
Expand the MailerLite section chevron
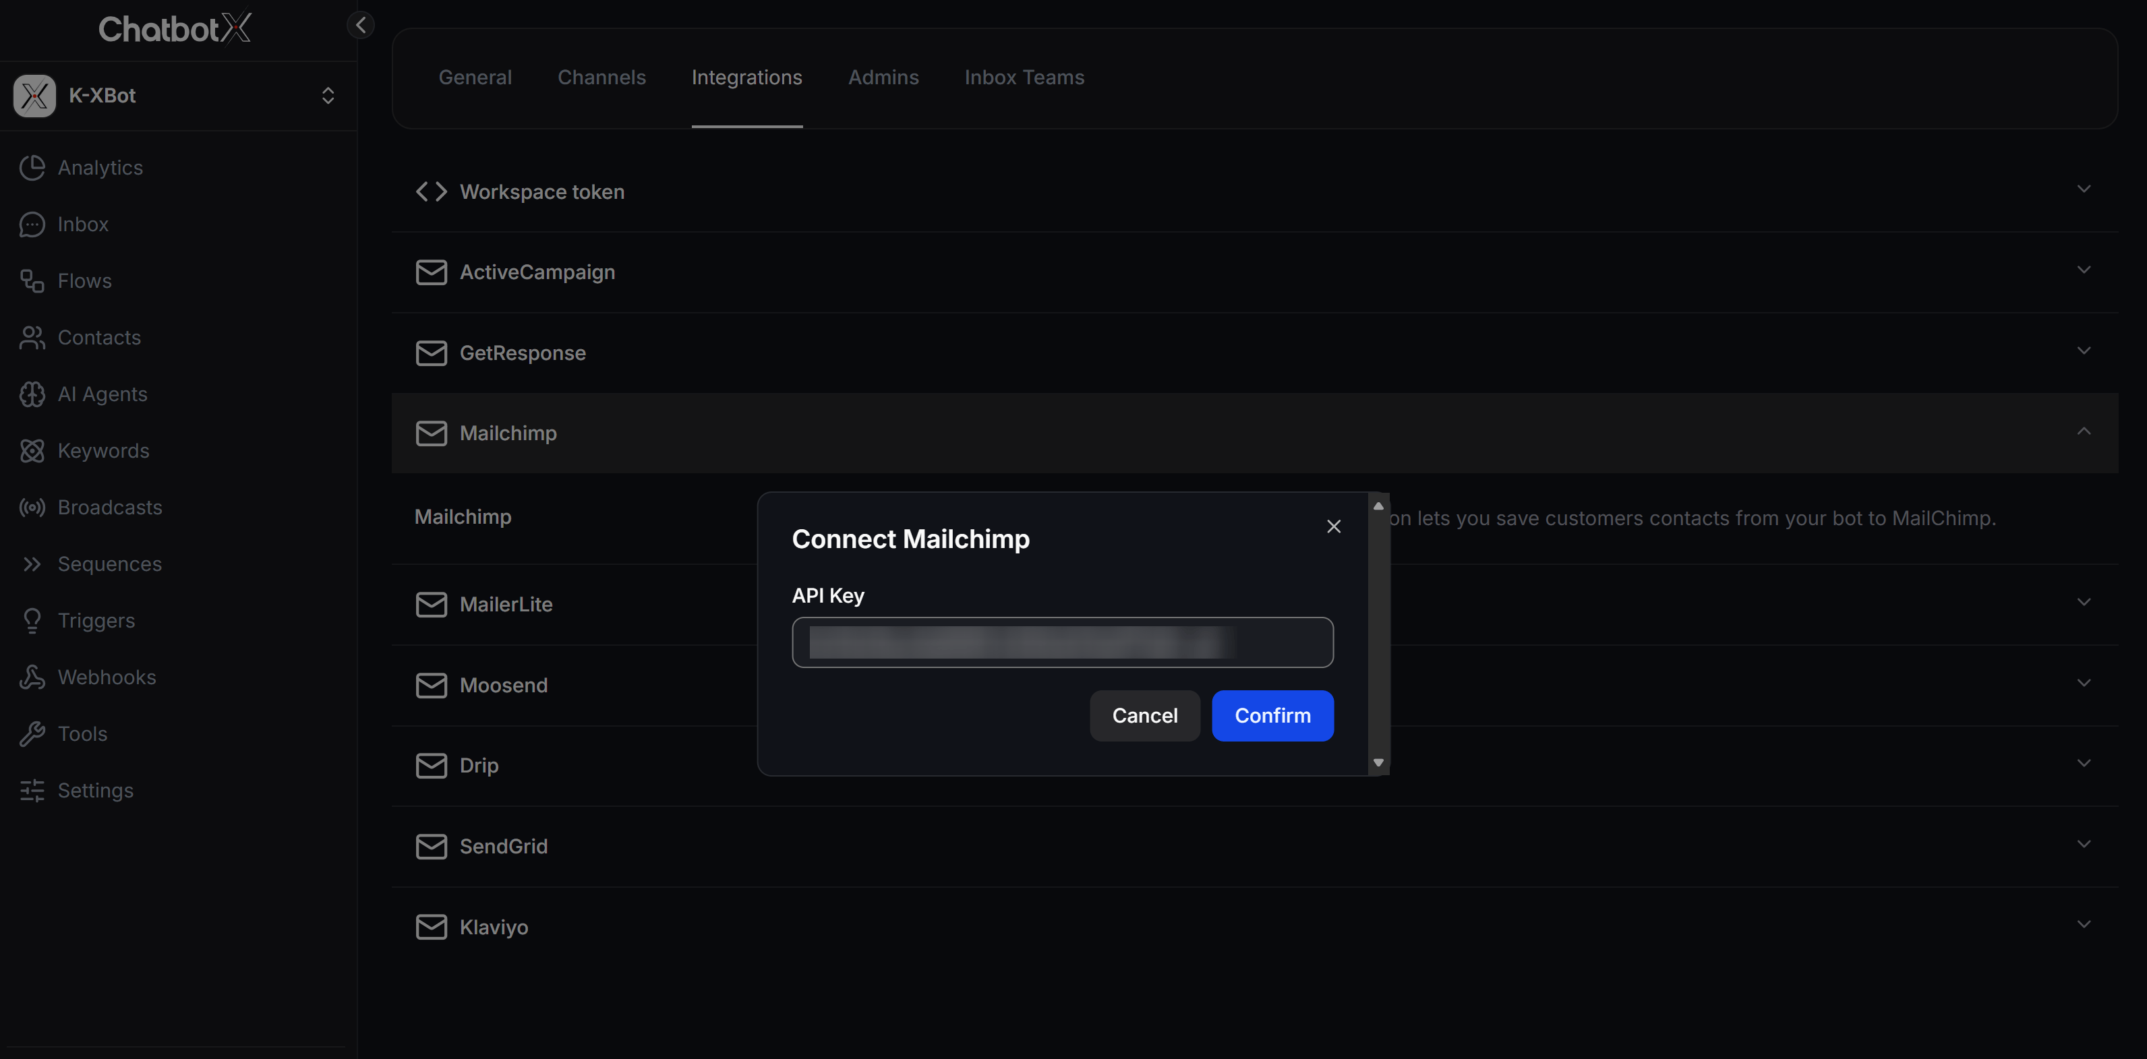(x=2084, y=603)
